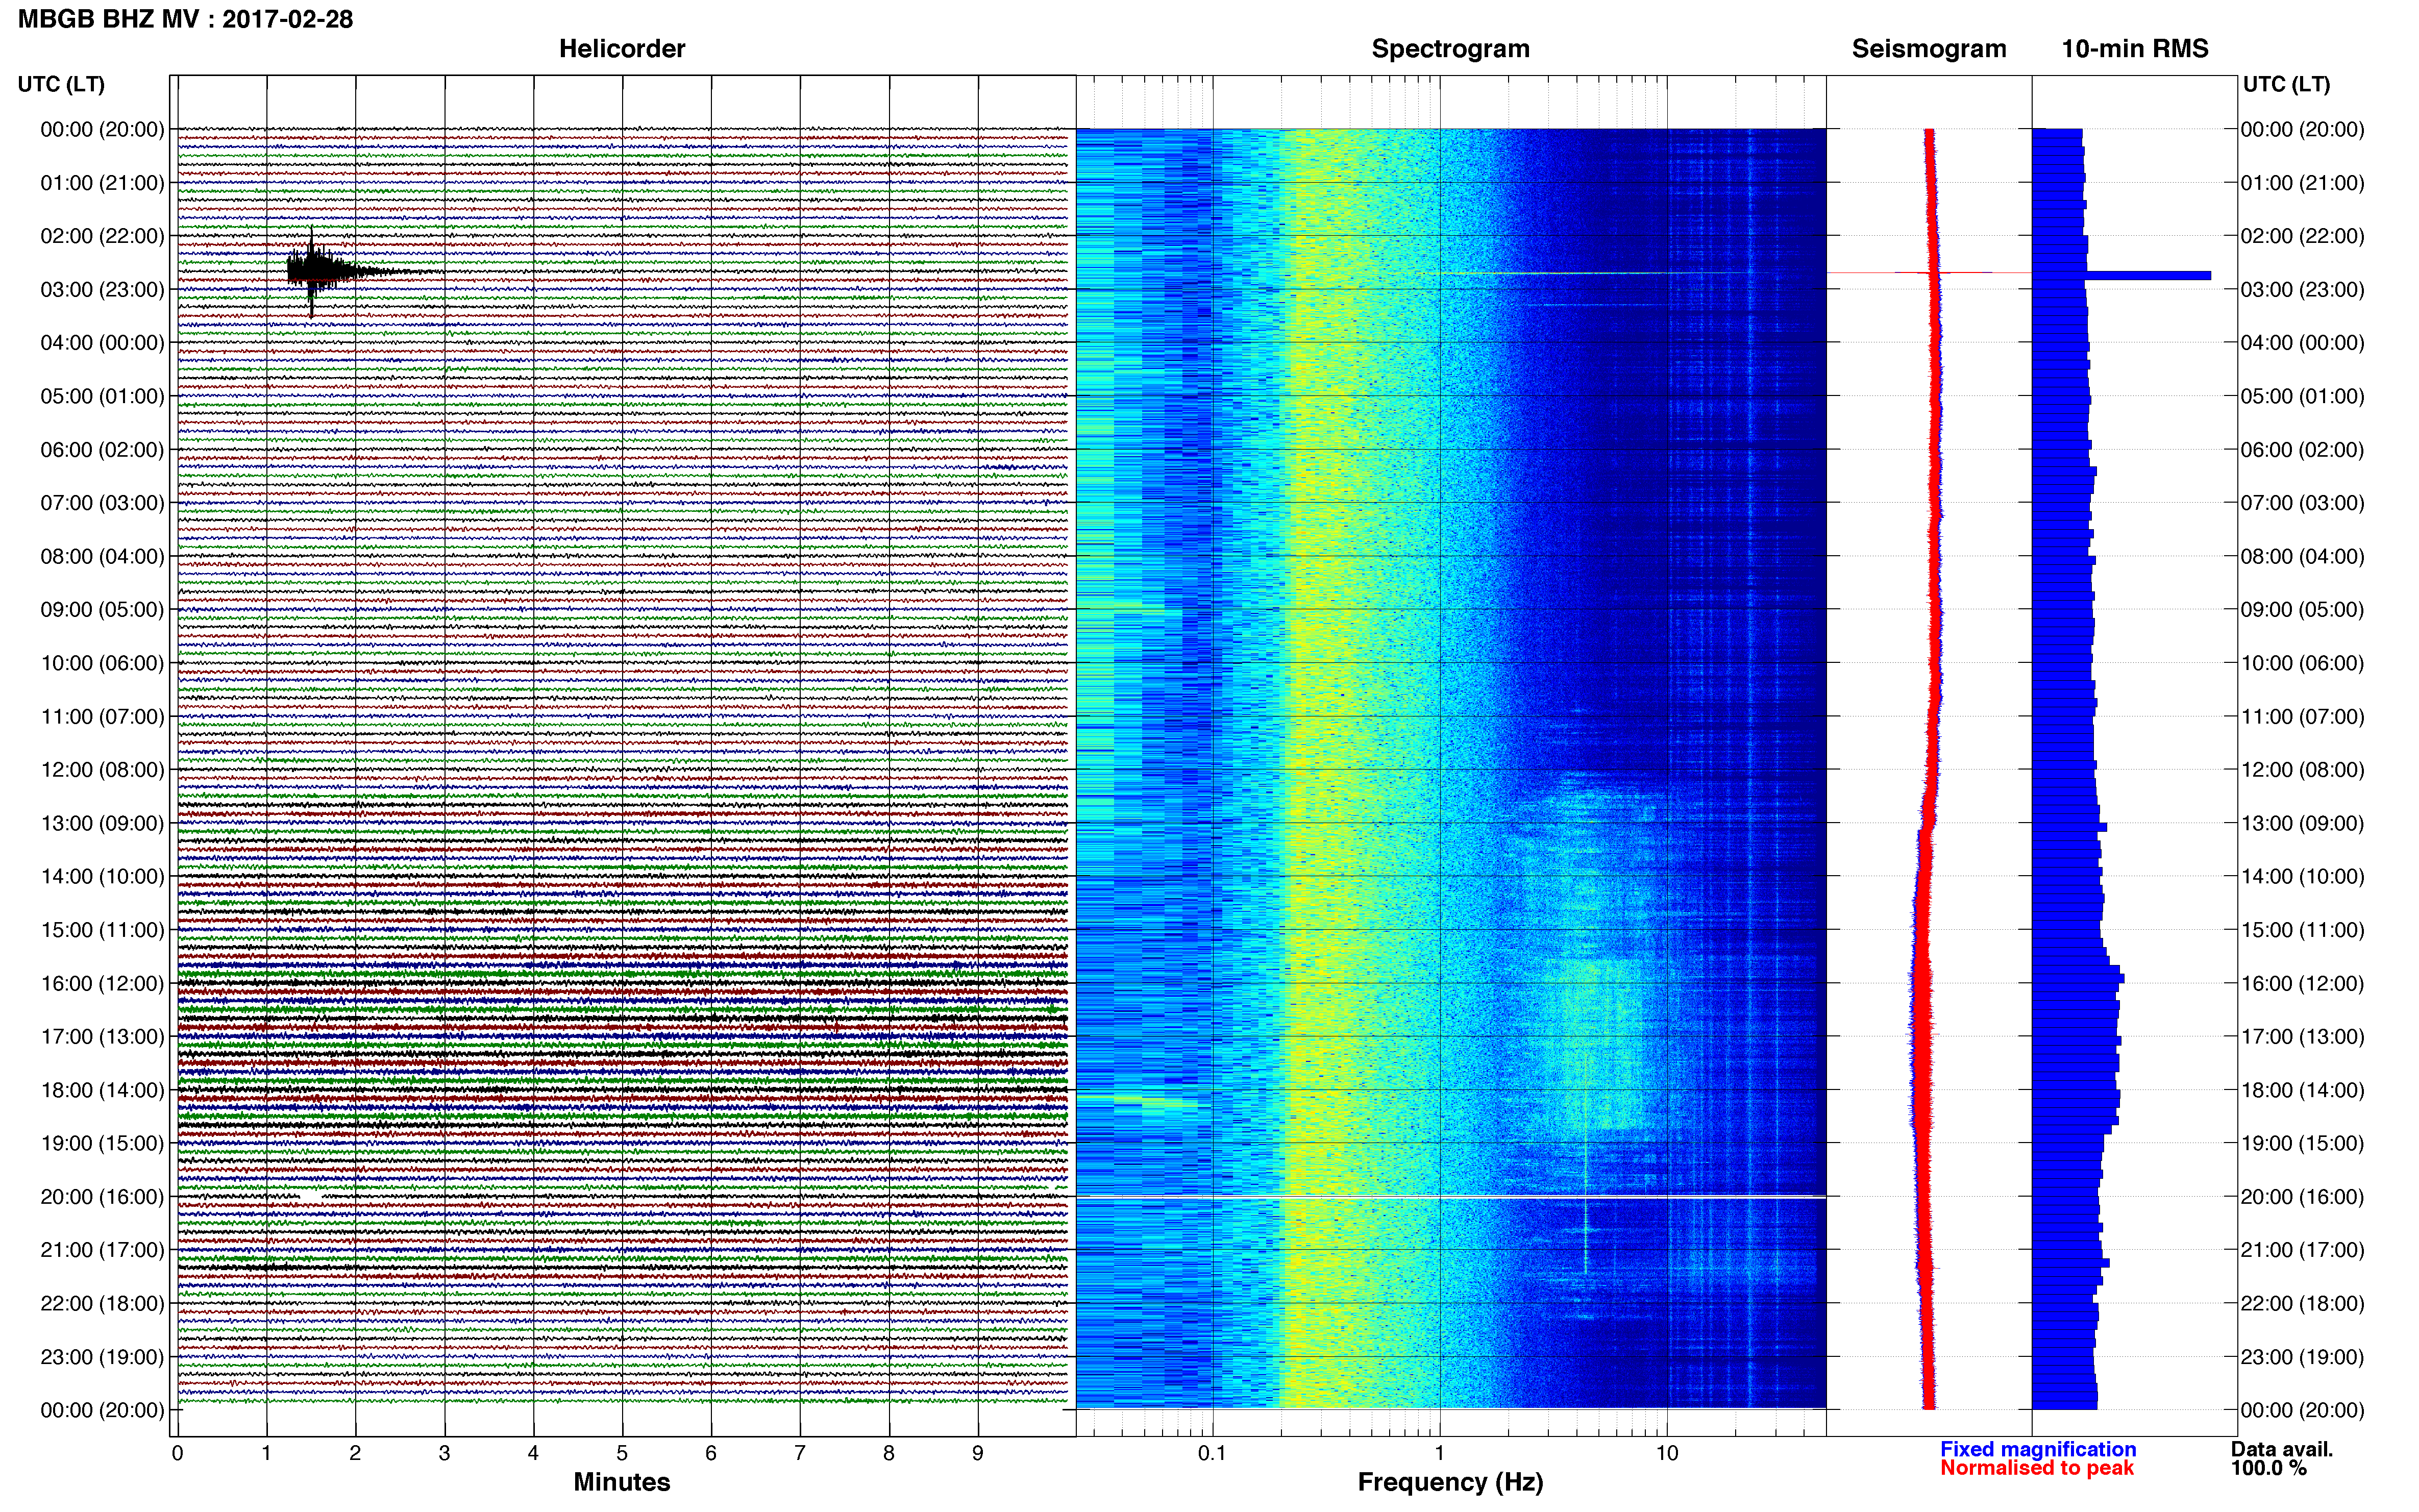Click the left '16:00 (12:00)' time label
The height and width of the screenshot is (1512, 2419).
pyautogui.click(x=102, y=984)
